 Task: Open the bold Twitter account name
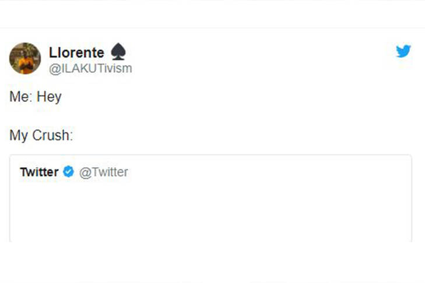39,172
